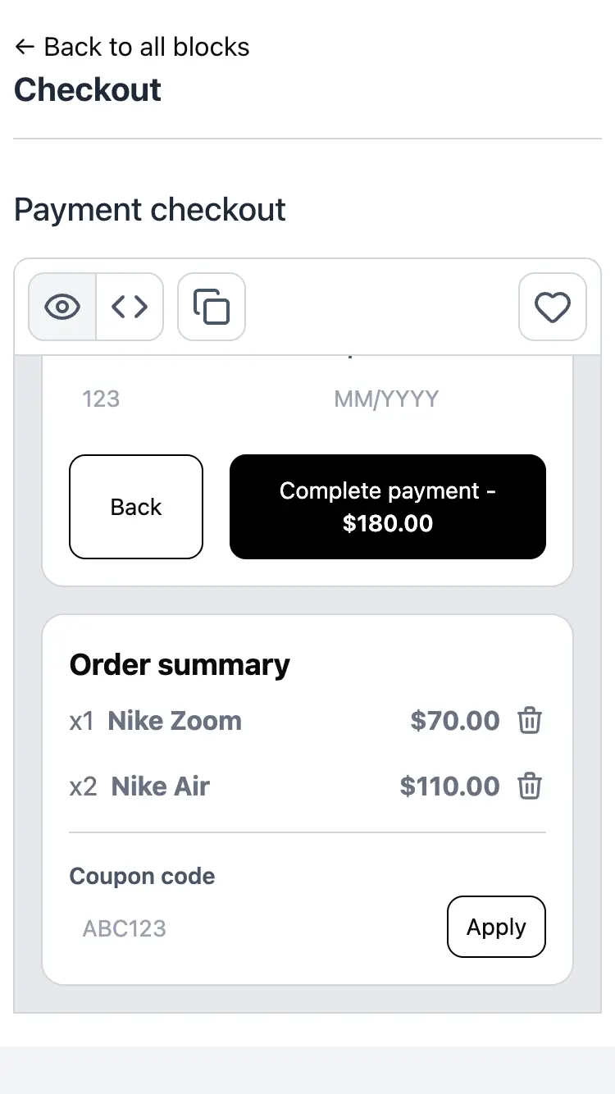Remove Nike Air using the trash icon
The image size is (615, 1094).
click(530, 787)
